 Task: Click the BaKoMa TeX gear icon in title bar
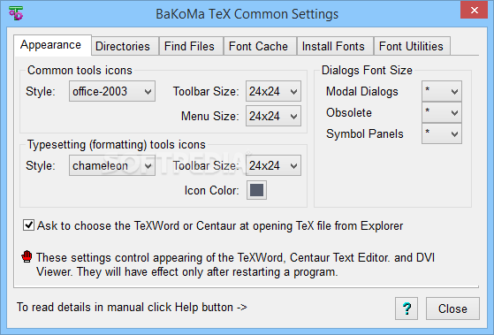pos(15,13)
